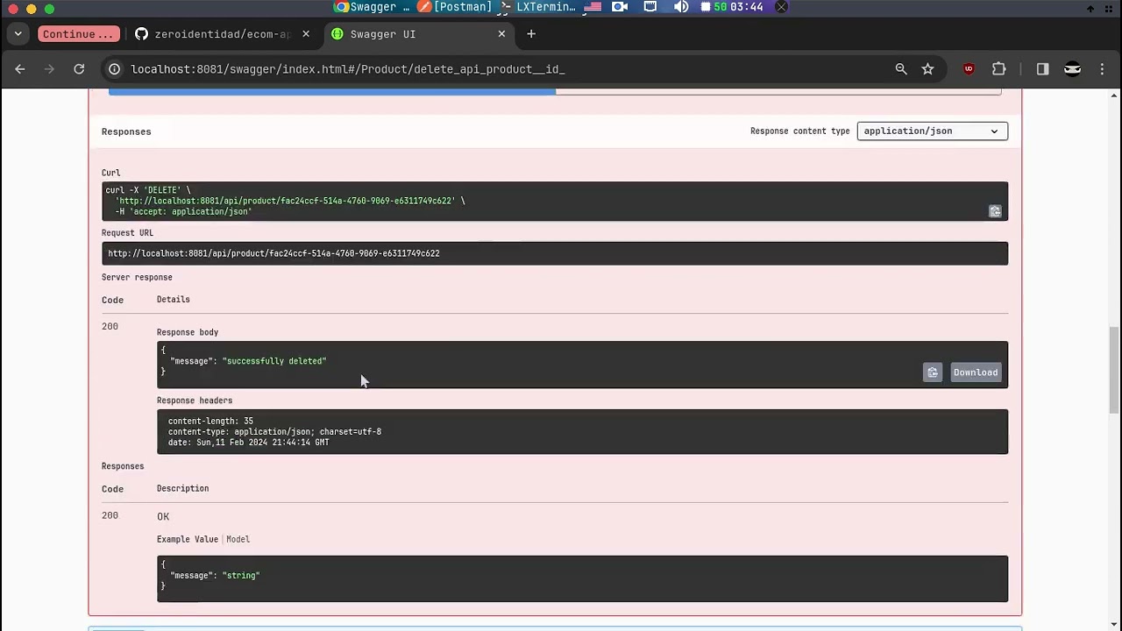Copy the response body to clipboard
This screenshot has height=631, width=1122.
[933, 372]
